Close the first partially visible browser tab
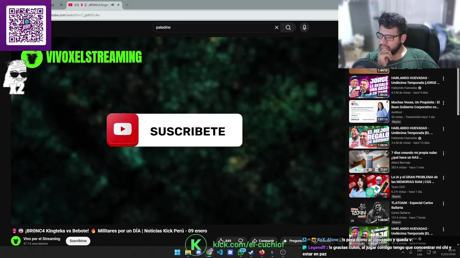 click(61, 5)
